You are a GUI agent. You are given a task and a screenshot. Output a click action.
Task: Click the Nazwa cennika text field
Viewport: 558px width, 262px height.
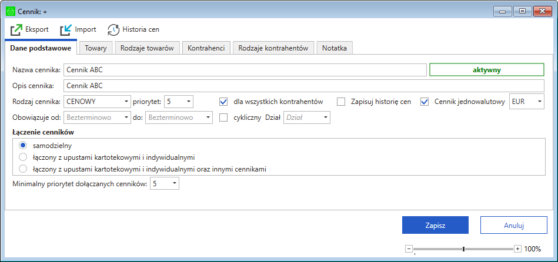tap(245, 70)
